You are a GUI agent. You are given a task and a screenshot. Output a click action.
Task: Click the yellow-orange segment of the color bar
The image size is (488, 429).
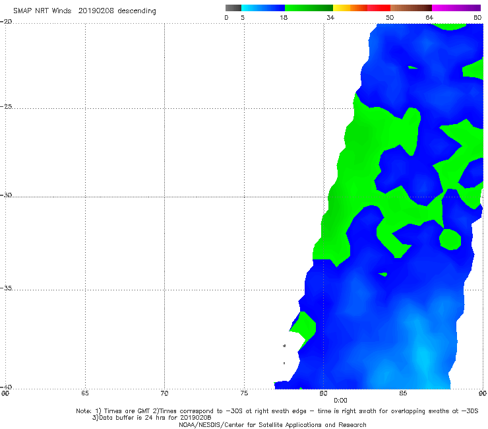(x=350, y=8)
